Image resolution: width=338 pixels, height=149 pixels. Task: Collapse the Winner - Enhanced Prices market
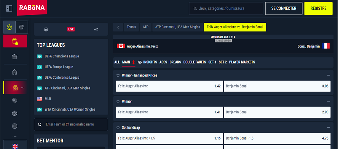(x=328, y=75)
